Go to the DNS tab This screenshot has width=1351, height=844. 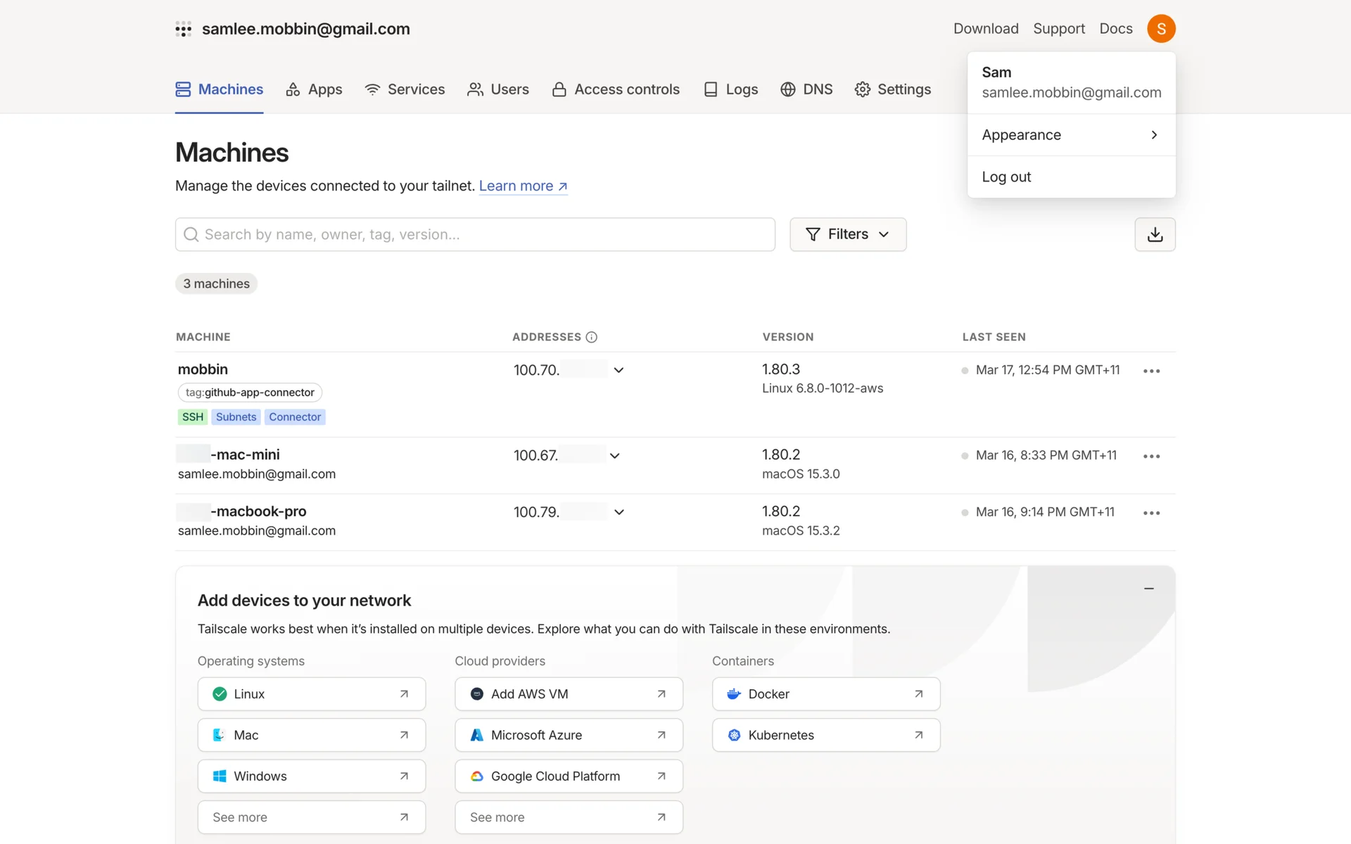(x=806, y=89)
